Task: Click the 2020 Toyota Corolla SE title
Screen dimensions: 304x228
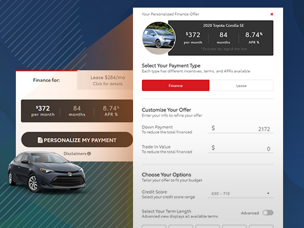Action: (x=224, y=25)
